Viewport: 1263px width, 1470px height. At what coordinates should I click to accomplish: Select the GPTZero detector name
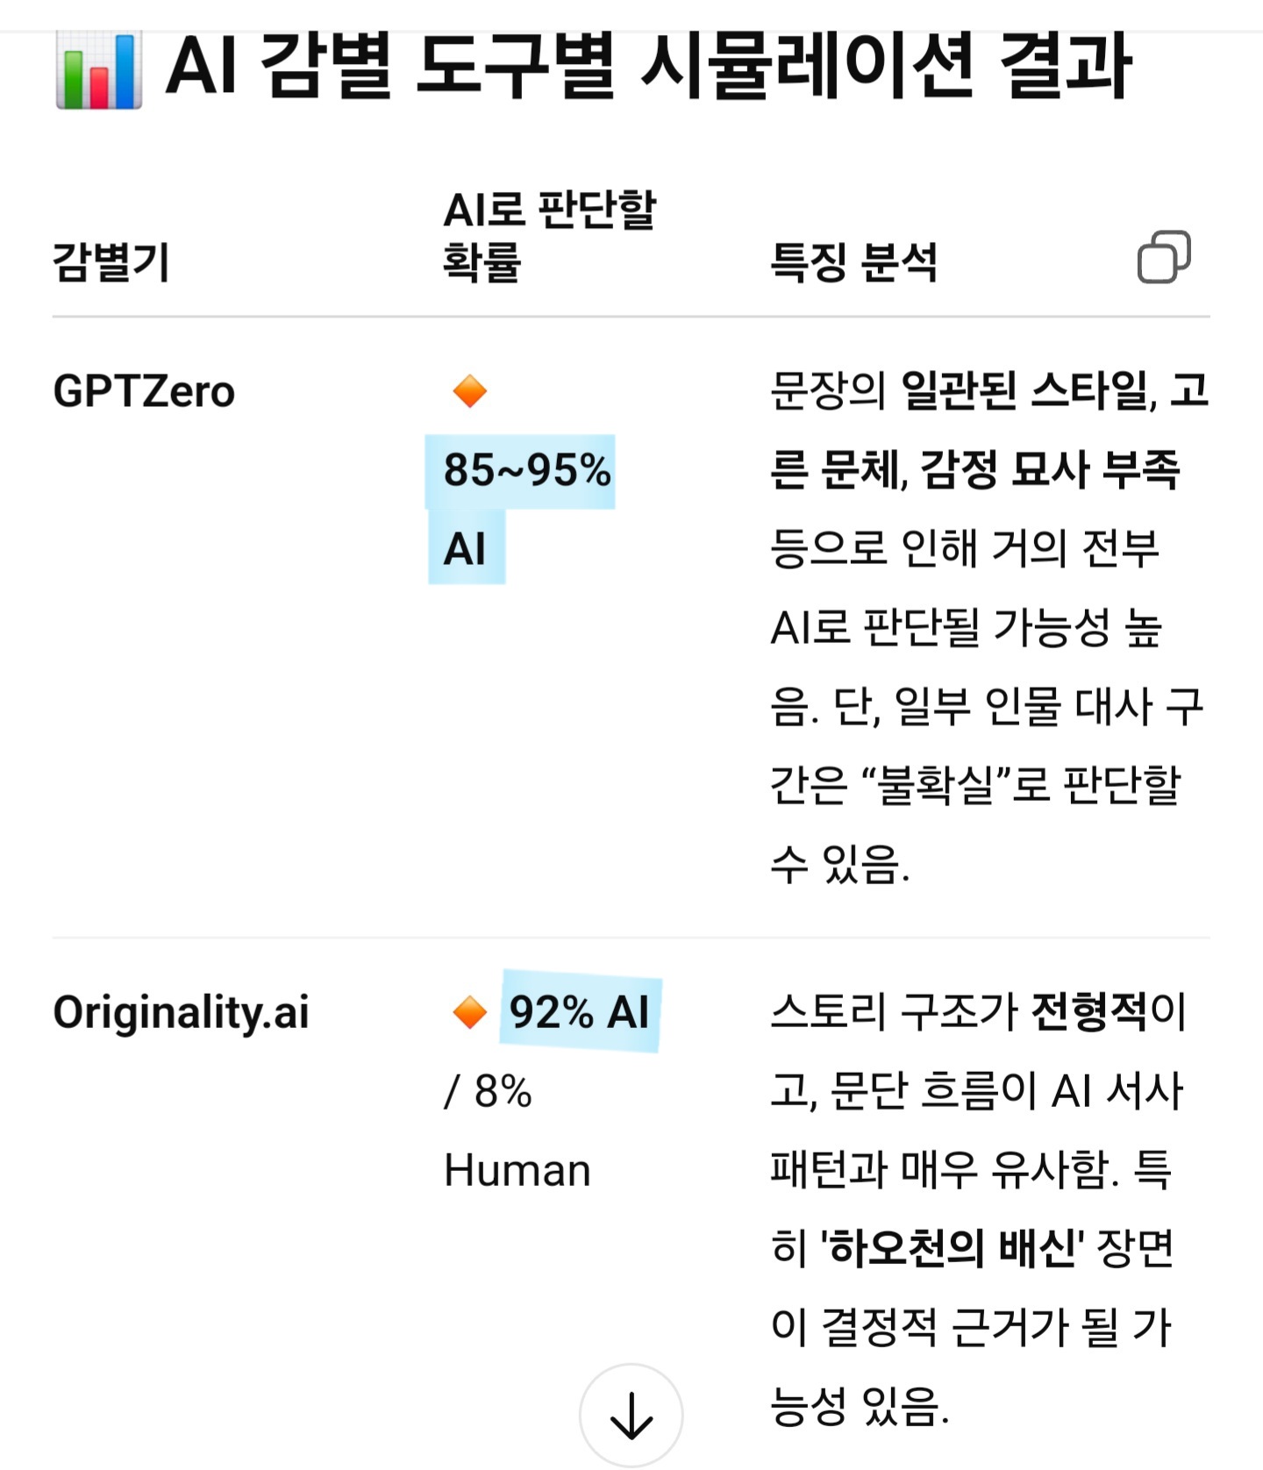click(x=144, y=391)
